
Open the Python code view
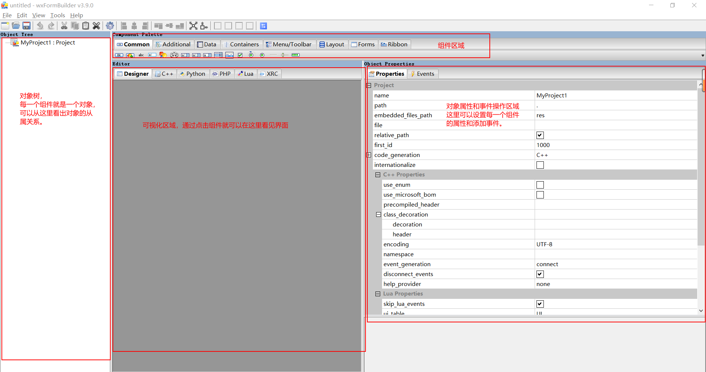coord(193,74)
